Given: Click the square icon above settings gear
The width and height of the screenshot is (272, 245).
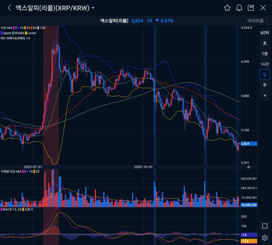Looking at the screenshot, I should coord(265,226).
